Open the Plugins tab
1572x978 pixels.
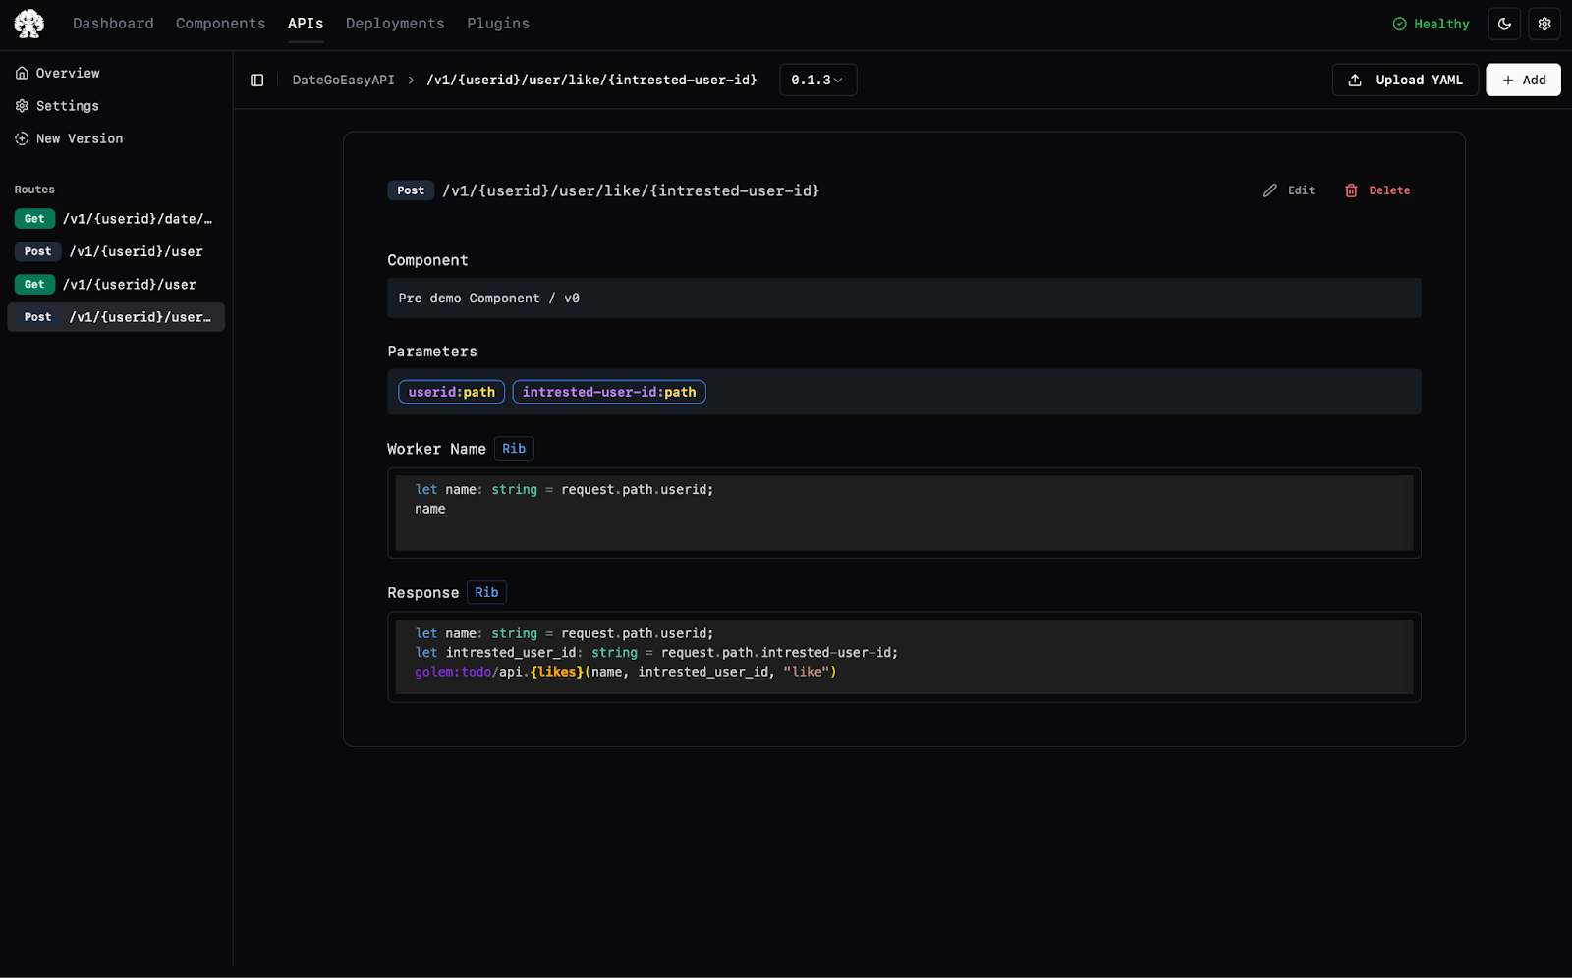[498, 24]
